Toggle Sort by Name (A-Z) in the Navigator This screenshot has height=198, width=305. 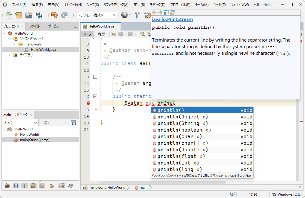(x=62, y=186)
